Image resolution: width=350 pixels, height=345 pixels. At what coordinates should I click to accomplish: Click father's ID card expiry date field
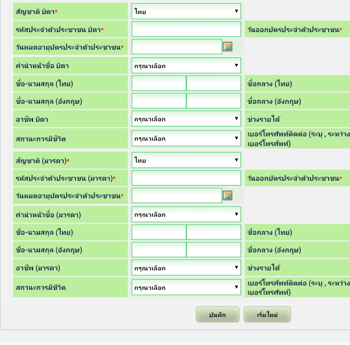(176, 47)
